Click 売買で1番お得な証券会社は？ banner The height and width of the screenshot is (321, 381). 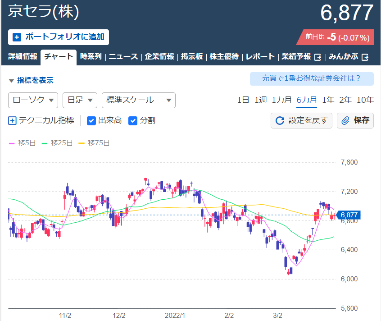(x=312, y=78)
